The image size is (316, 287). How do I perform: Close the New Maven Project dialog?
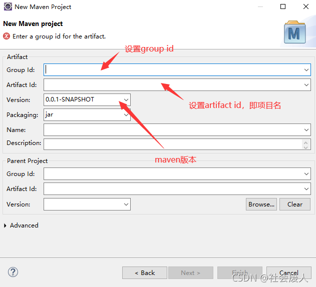click(x=306, y=6)
